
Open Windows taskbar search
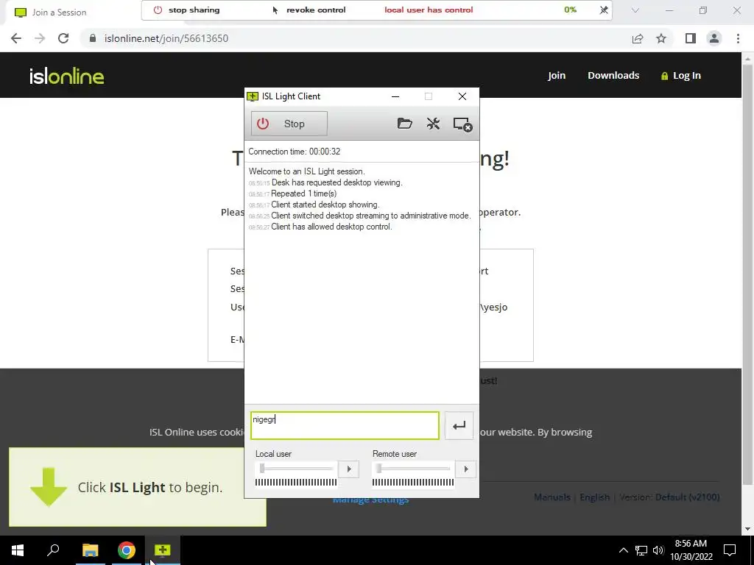click(53, 550)
